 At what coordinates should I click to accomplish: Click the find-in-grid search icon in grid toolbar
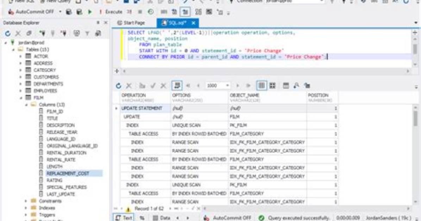coord(296,86)
